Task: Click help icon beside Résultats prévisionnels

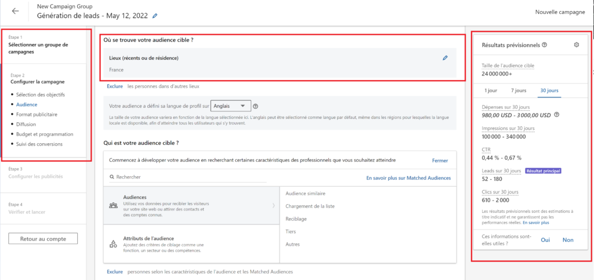Action: (x=545, y=45)
